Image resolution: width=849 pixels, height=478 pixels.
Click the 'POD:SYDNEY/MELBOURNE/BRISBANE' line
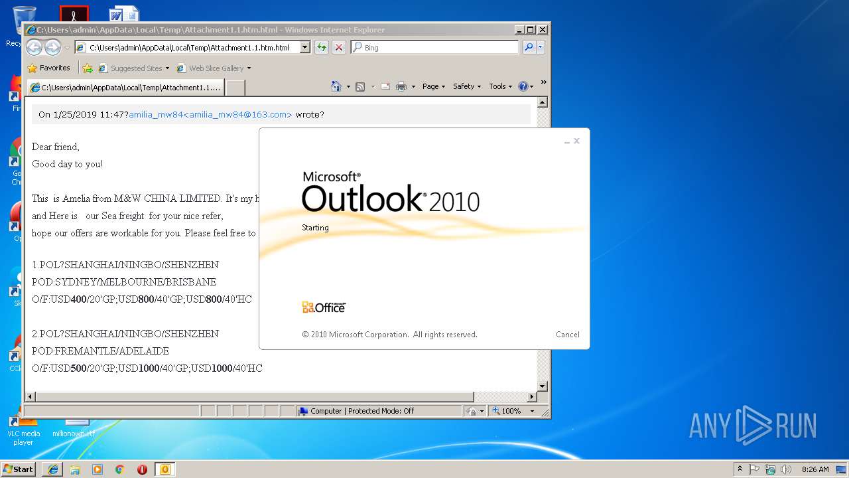[124, 282]
